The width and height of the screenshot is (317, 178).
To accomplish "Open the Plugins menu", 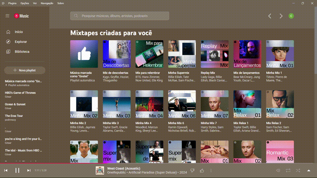I will pos(12,3).
